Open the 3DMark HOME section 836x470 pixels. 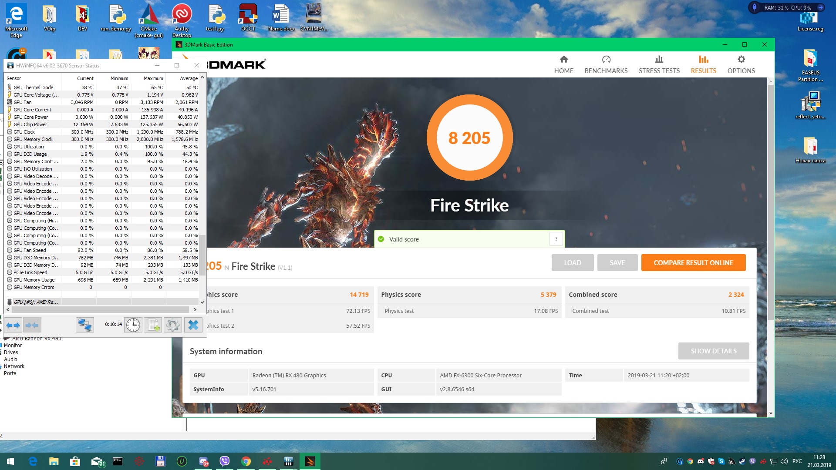563,64
